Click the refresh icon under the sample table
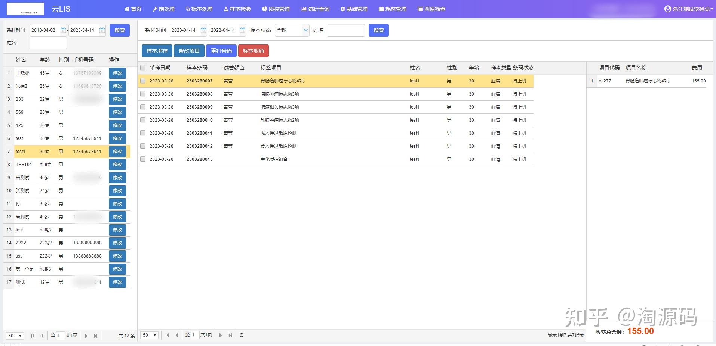This screenshot has width=716, height=346. [242, 335]
